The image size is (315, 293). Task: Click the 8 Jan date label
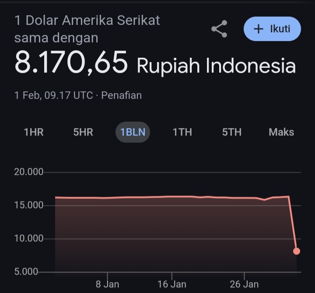pos(107,284)
